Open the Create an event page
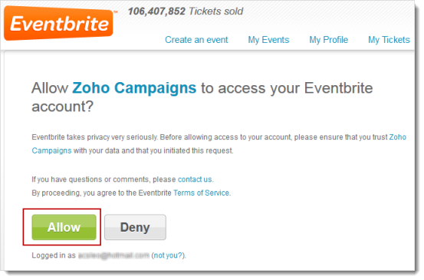Image resolution: width=424 pixels, height=280 pixels. (x=196, y=40)
